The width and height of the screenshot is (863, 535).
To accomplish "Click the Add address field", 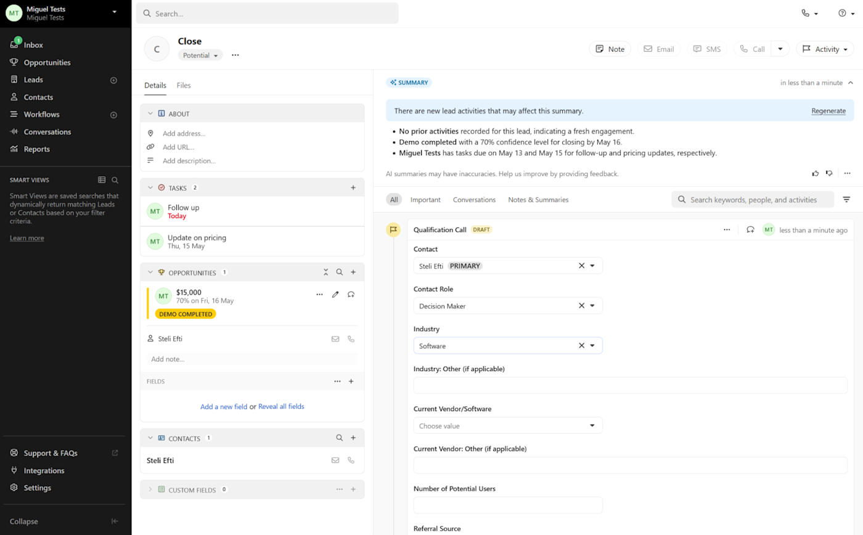I will [x=184, y=134].
